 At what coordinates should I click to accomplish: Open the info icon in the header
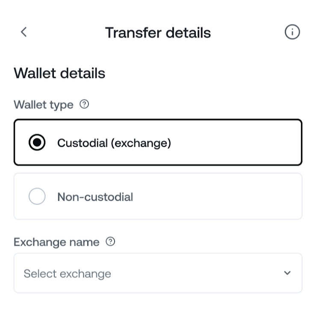coord(292,32)
